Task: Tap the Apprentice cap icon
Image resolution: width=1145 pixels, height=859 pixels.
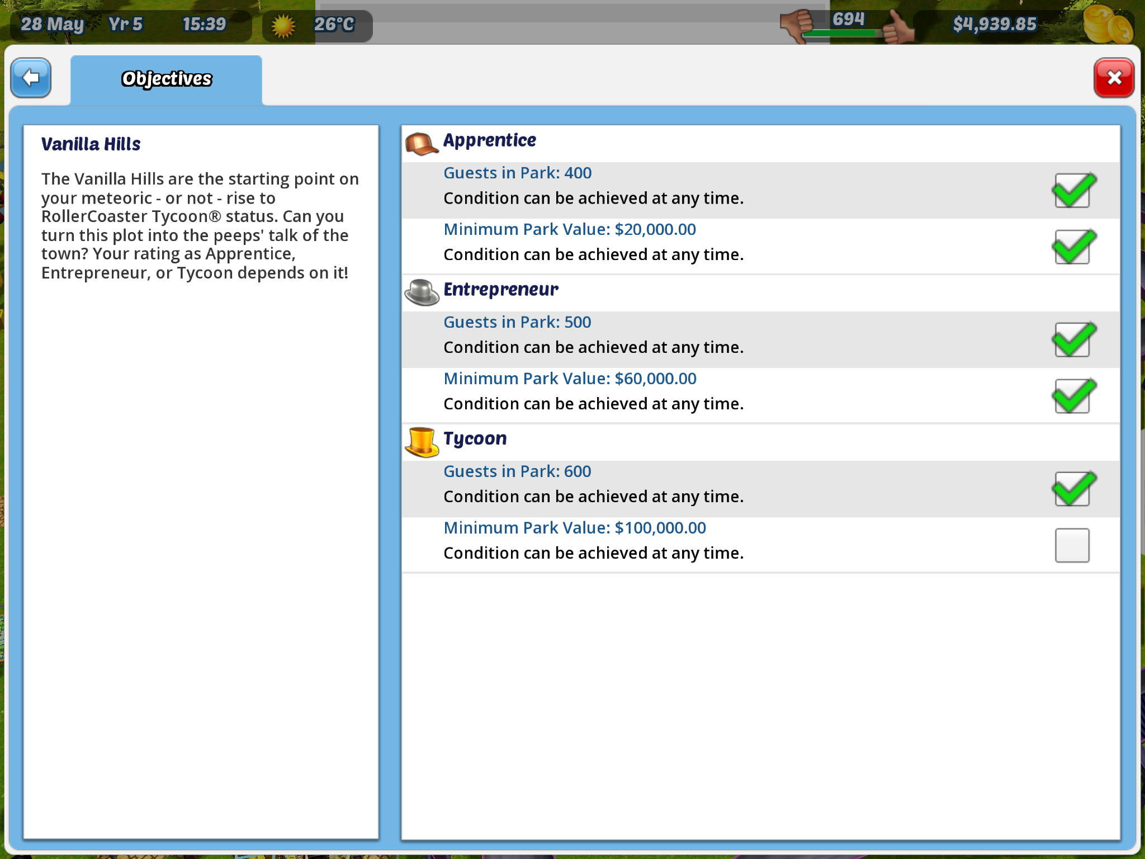Action: tap(422, 144)
